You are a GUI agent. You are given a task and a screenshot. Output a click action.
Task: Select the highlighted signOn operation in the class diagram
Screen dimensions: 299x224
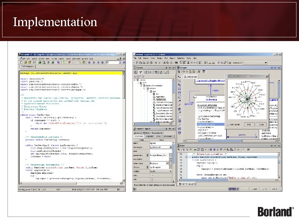pyautogui.click(x=211, y=124)
